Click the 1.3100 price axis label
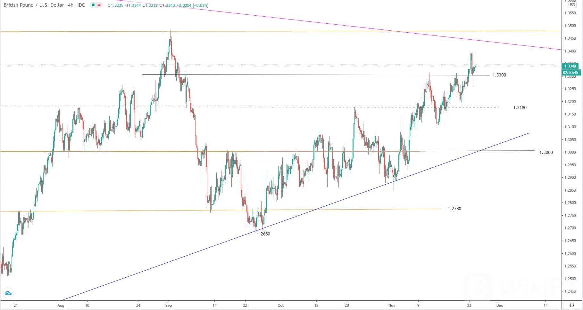The image size is (583, 310). pyautogui.click(x=570, y=127)
